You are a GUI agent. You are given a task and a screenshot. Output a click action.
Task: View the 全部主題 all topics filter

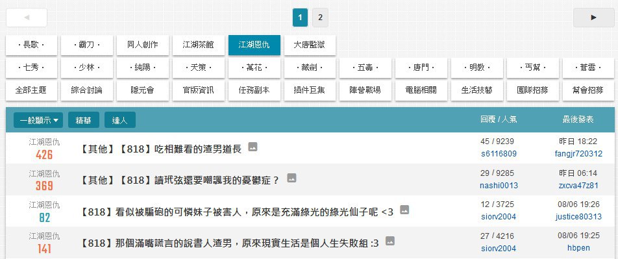(31, 90)
